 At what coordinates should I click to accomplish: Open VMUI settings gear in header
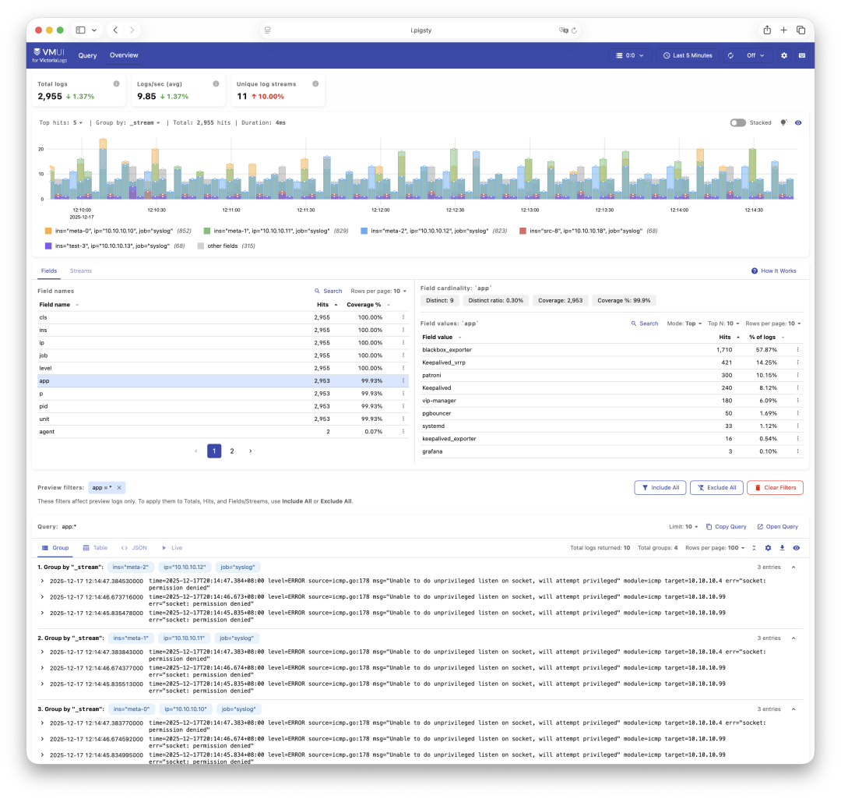(784, 55)
